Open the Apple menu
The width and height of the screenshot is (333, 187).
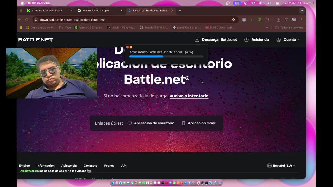click(x=22, y=3)
